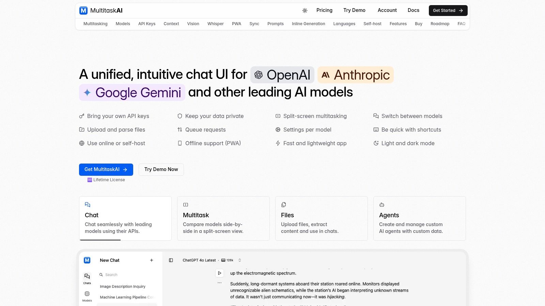This screenshot has height=306, width=545.
Task: Open the Docs link
Action: pos(414,10)
